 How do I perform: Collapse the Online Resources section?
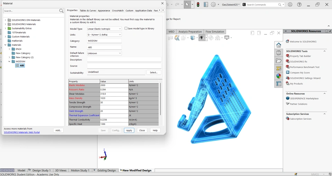tap(324, 94)
